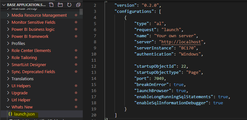Image resolution: width=247 pixels, height=120 pixels.
Task: Collapse the Whats New folder chevron
Action: [x=8, y=107]
